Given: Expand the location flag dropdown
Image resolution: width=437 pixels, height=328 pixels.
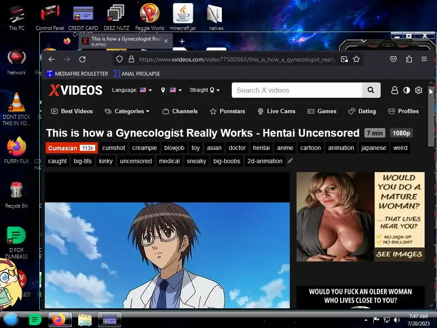Looking at the screenshot, I should coord(172,90).
